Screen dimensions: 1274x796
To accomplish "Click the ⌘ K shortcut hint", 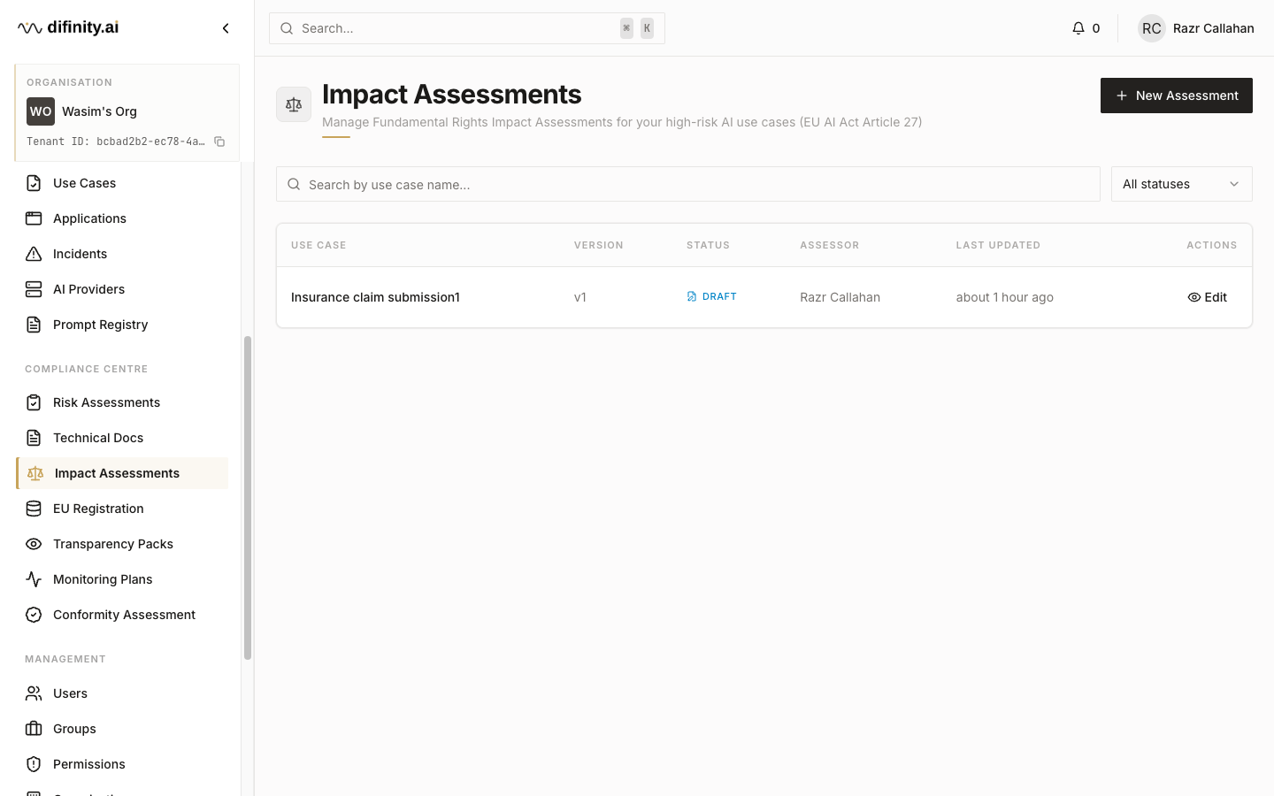I will (637, 28).
